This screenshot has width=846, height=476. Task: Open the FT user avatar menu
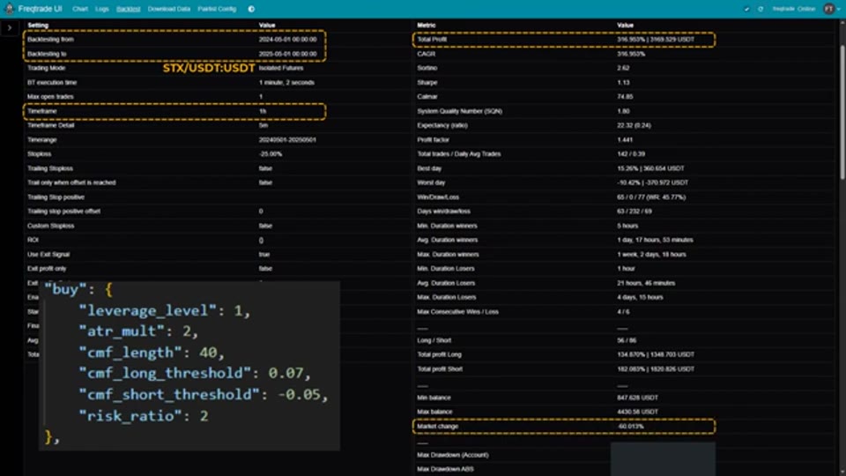(828, 9)
